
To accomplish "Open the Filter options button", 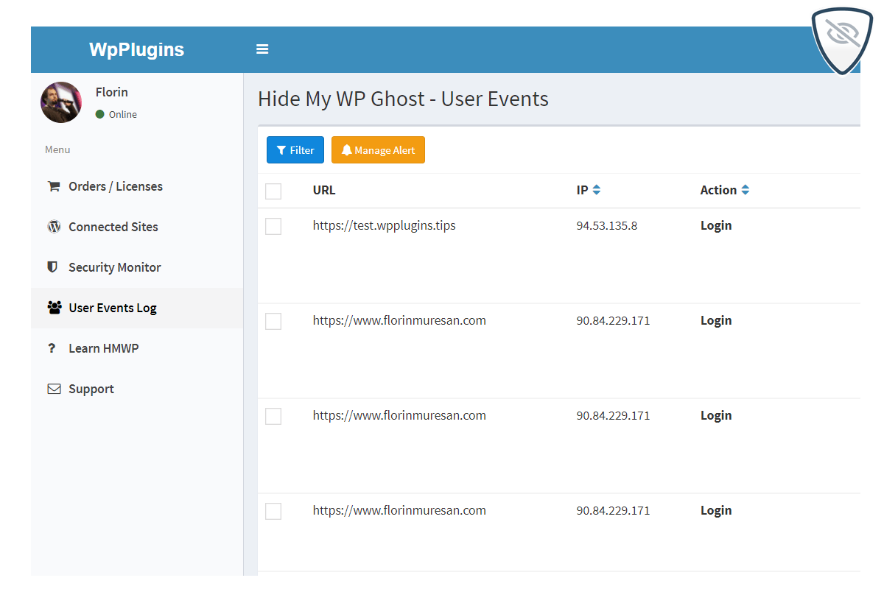I will 295,150.
